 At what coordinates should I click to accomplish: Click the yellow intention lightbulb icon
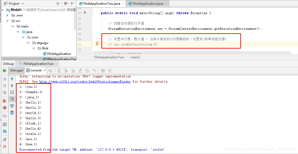coord(97,43)
